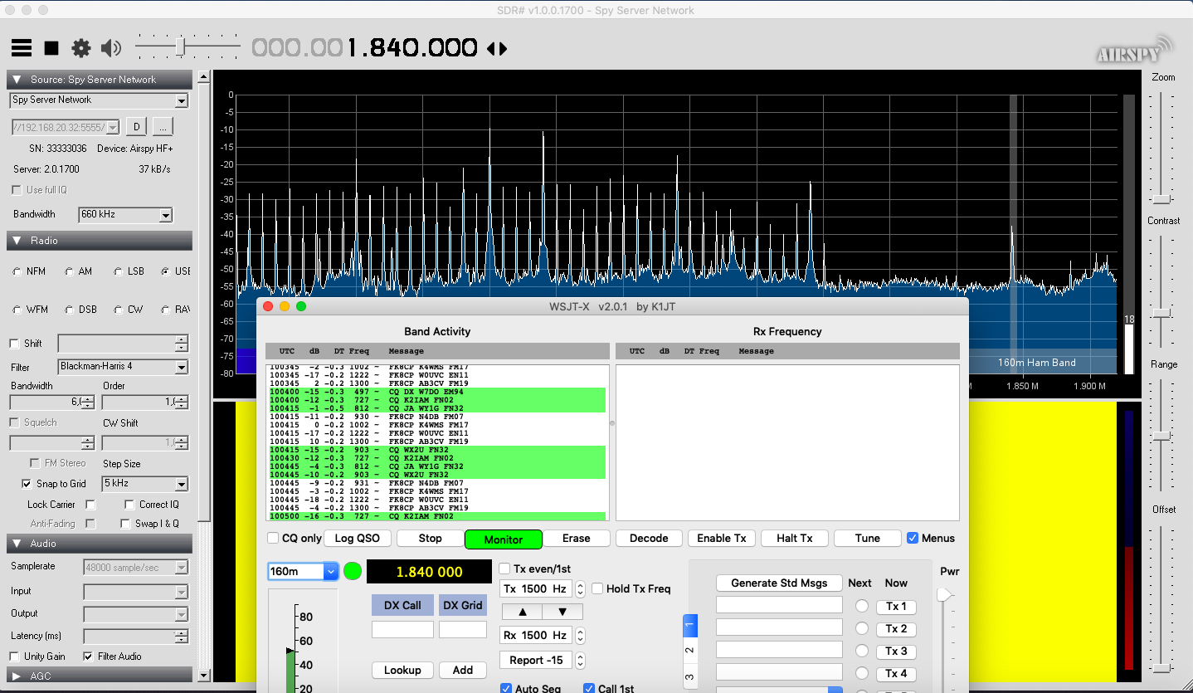Click the Tx frequency up arrow button
Image resolution: width=1193 pixels, height=693 pixels.
tap(522, 612)
